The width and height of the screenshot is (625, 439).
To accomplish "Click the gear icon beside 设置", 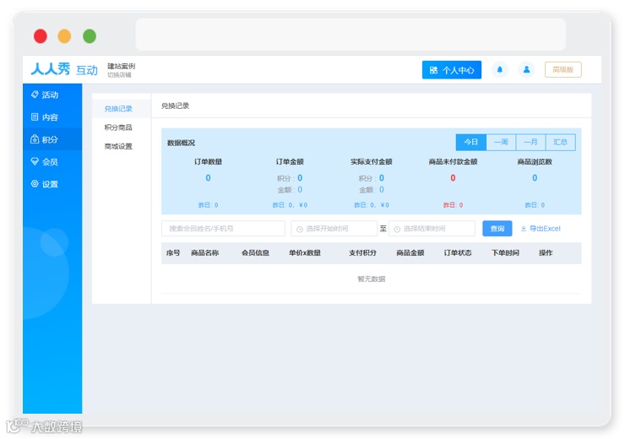I will pos(35,184).
